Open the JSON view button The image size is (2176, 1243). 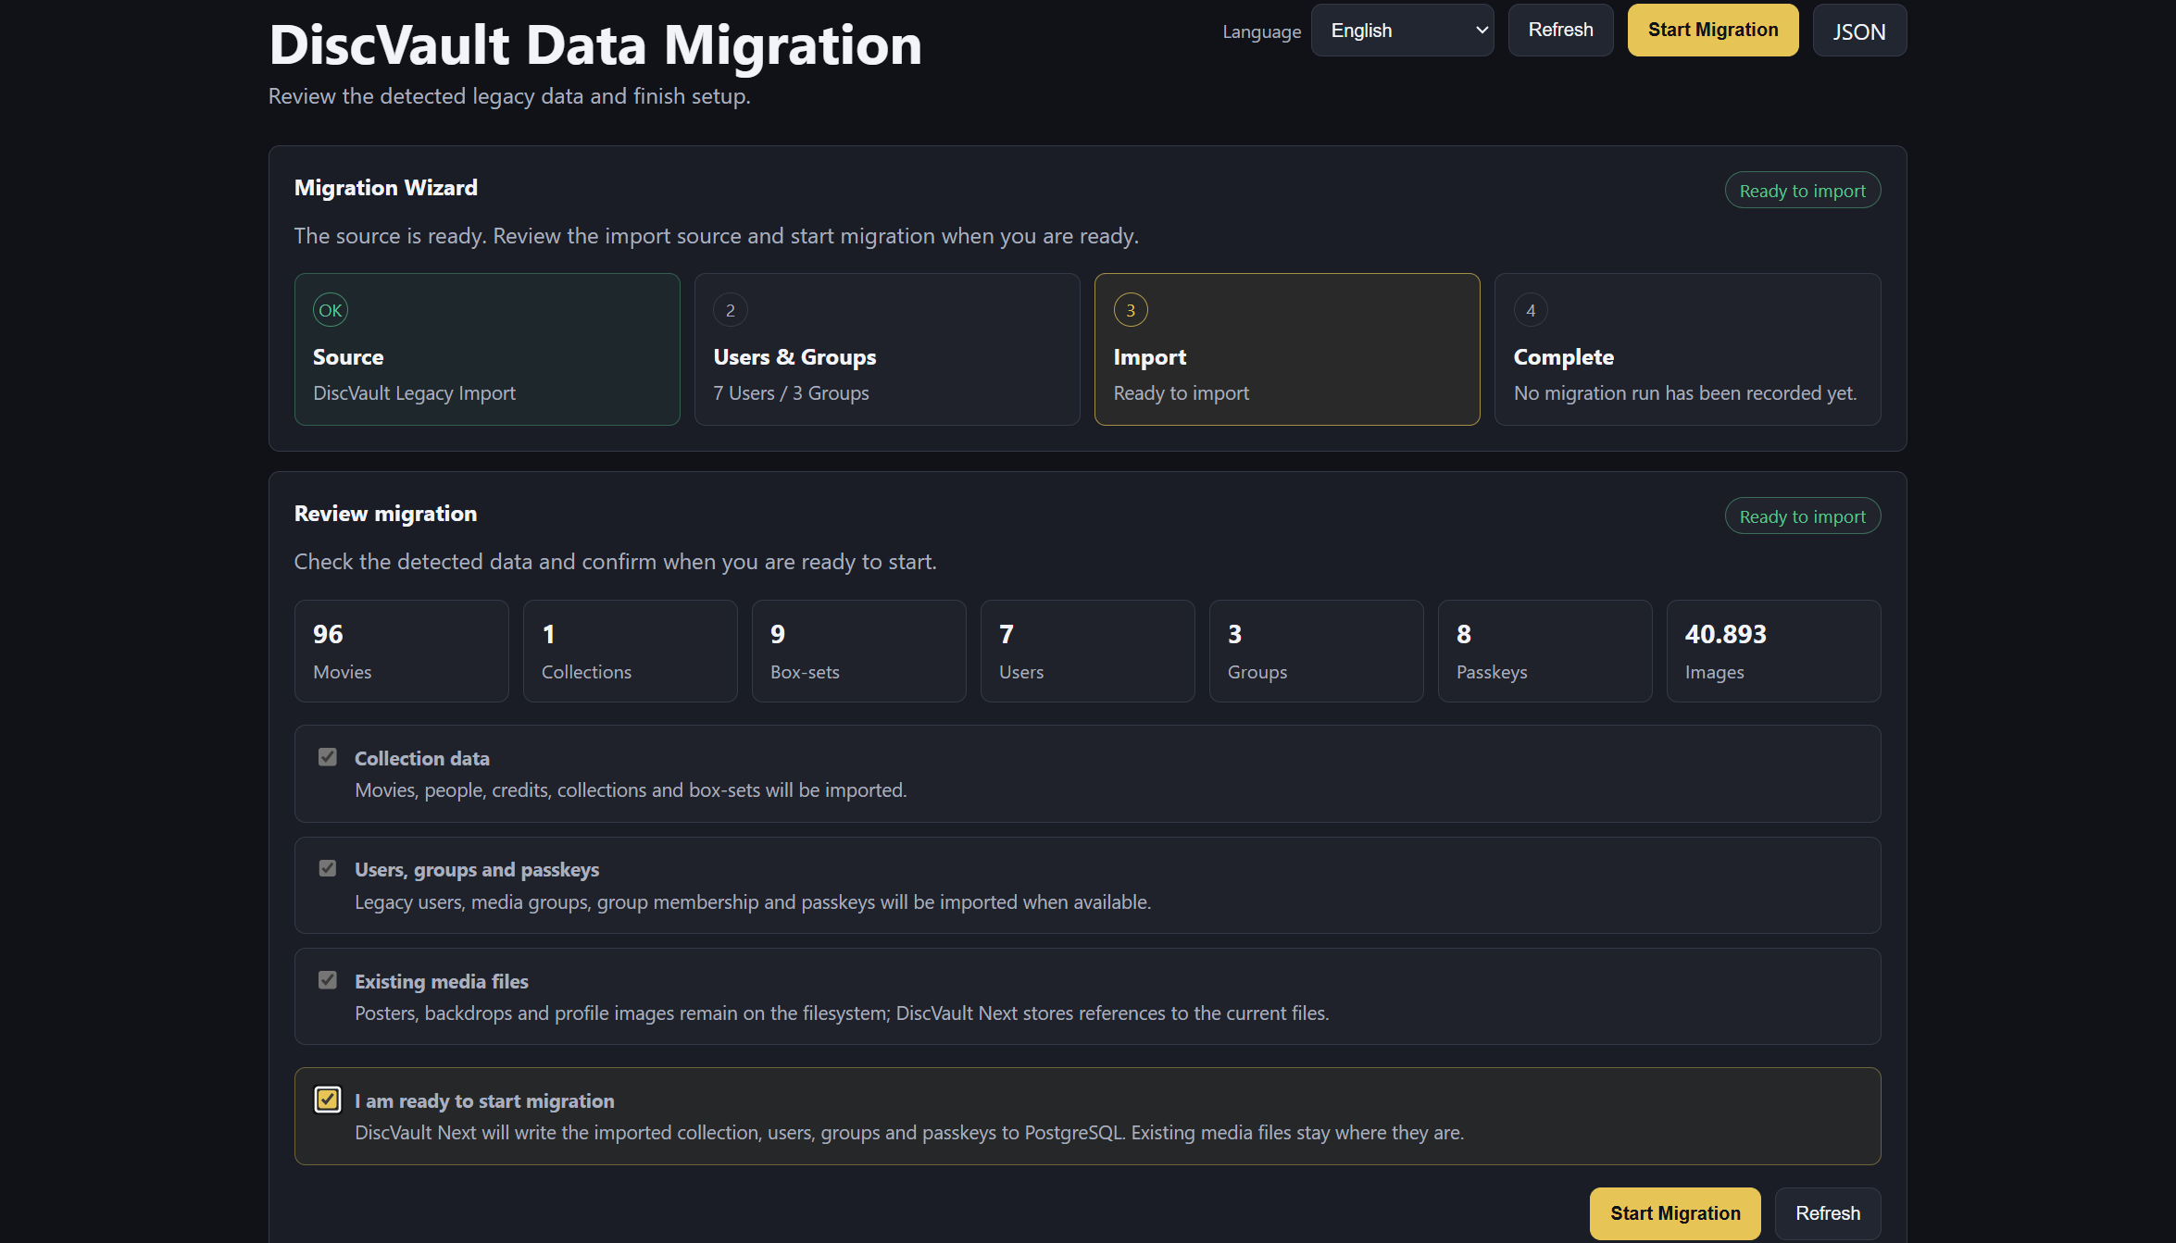1858,31
